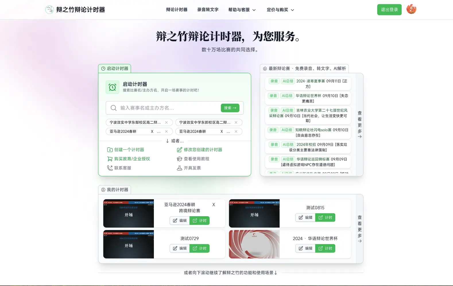
Task: Open the 辩论计时器 nav item
Action: coord(177,10)
